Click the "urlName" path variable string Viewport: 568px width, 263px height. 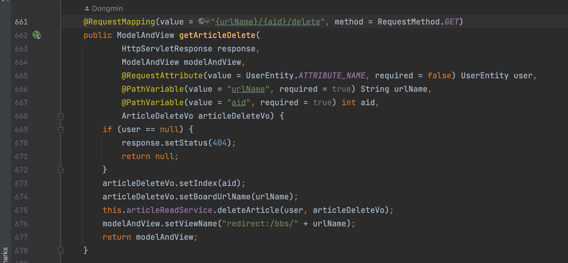(248, 89)
